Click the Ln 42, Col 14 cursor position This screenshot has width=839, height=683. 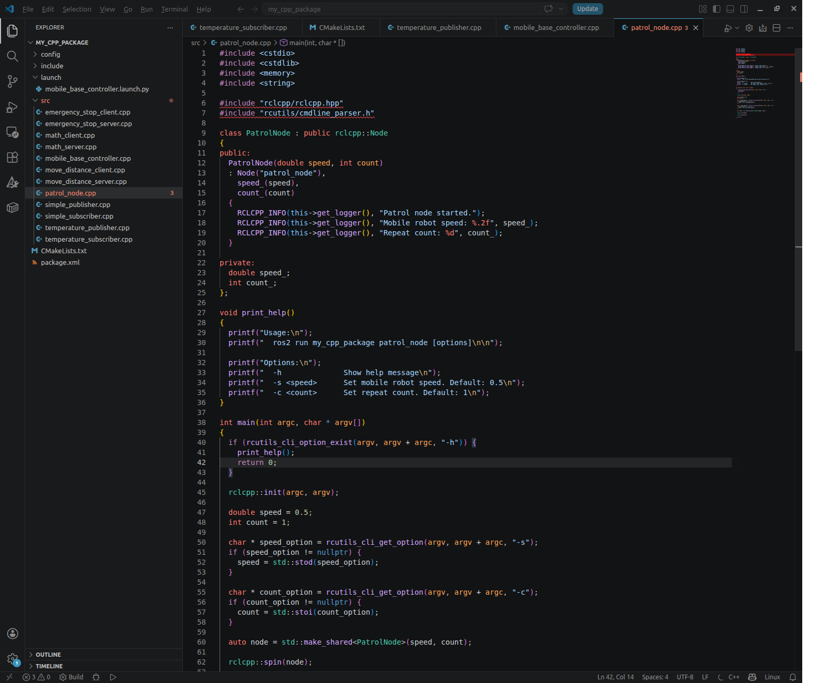[615, 677]
